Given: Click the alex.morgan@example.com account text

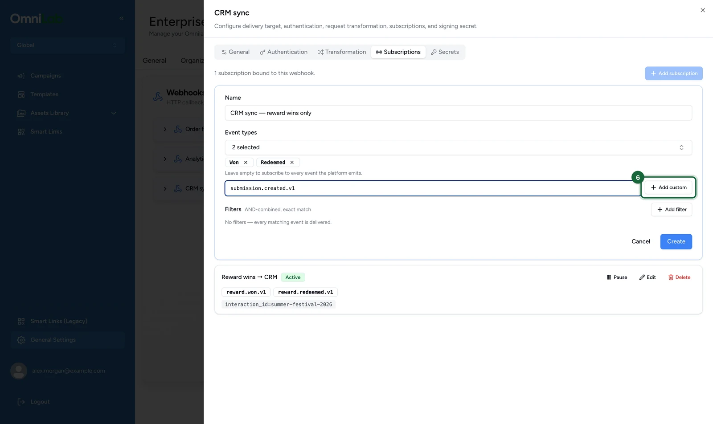Looking at the screenshot, I should [x=69, y=371].
